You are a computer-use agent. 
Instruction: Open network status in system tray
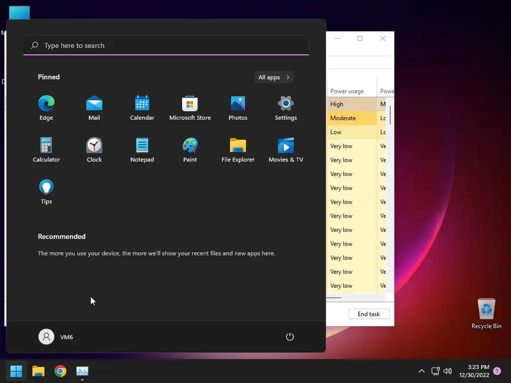tap(435, 371)
